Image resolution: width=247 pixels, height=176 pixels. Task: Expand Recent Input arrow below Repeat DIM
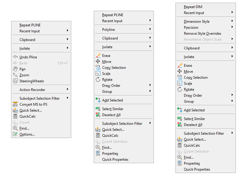(x=232, y=12)
